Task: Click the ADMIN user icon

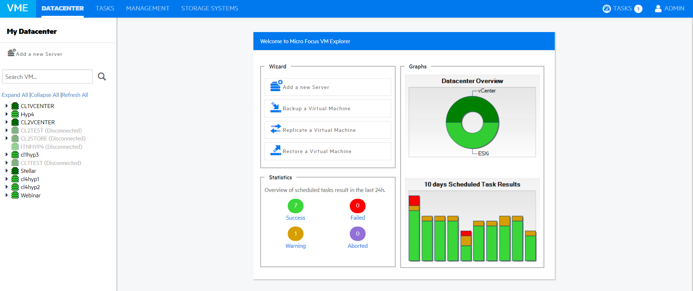Action: pos(658,9)
